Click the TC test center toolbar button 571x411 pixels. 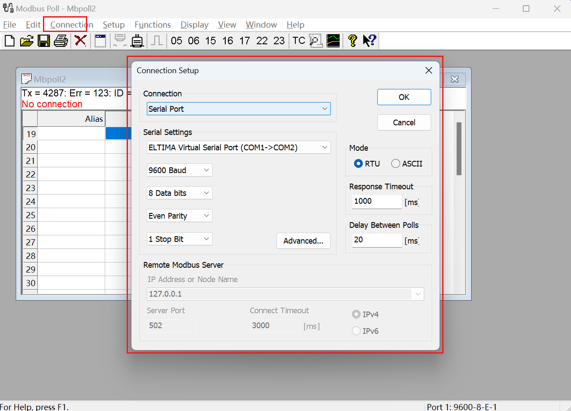coord(299,41)
